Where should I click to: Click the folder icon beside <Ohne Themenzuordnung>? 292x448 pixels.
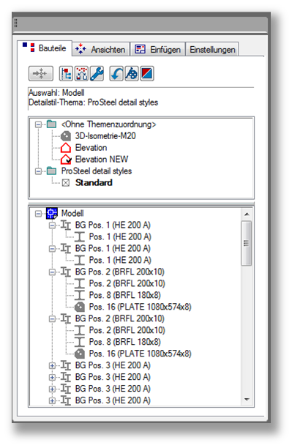pos(51,124)
